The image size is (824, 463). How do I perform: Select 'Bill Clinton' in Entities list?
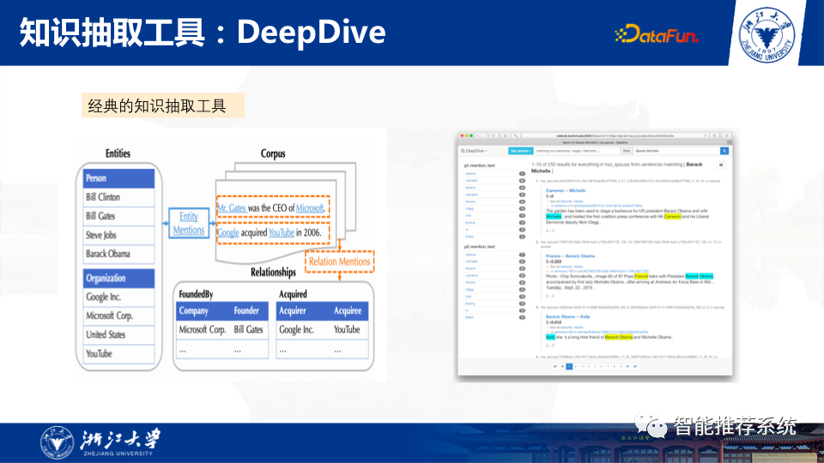pyautogui.click(x=118, y=197)
